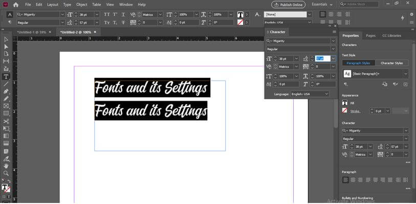
Task: Click leading value field in Character panel
Action: 322,59
